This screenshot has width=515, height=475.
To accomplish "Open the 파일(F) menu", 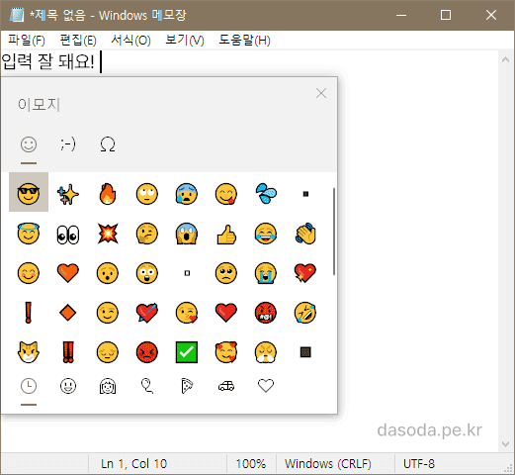I will click(x=27, y=41).
